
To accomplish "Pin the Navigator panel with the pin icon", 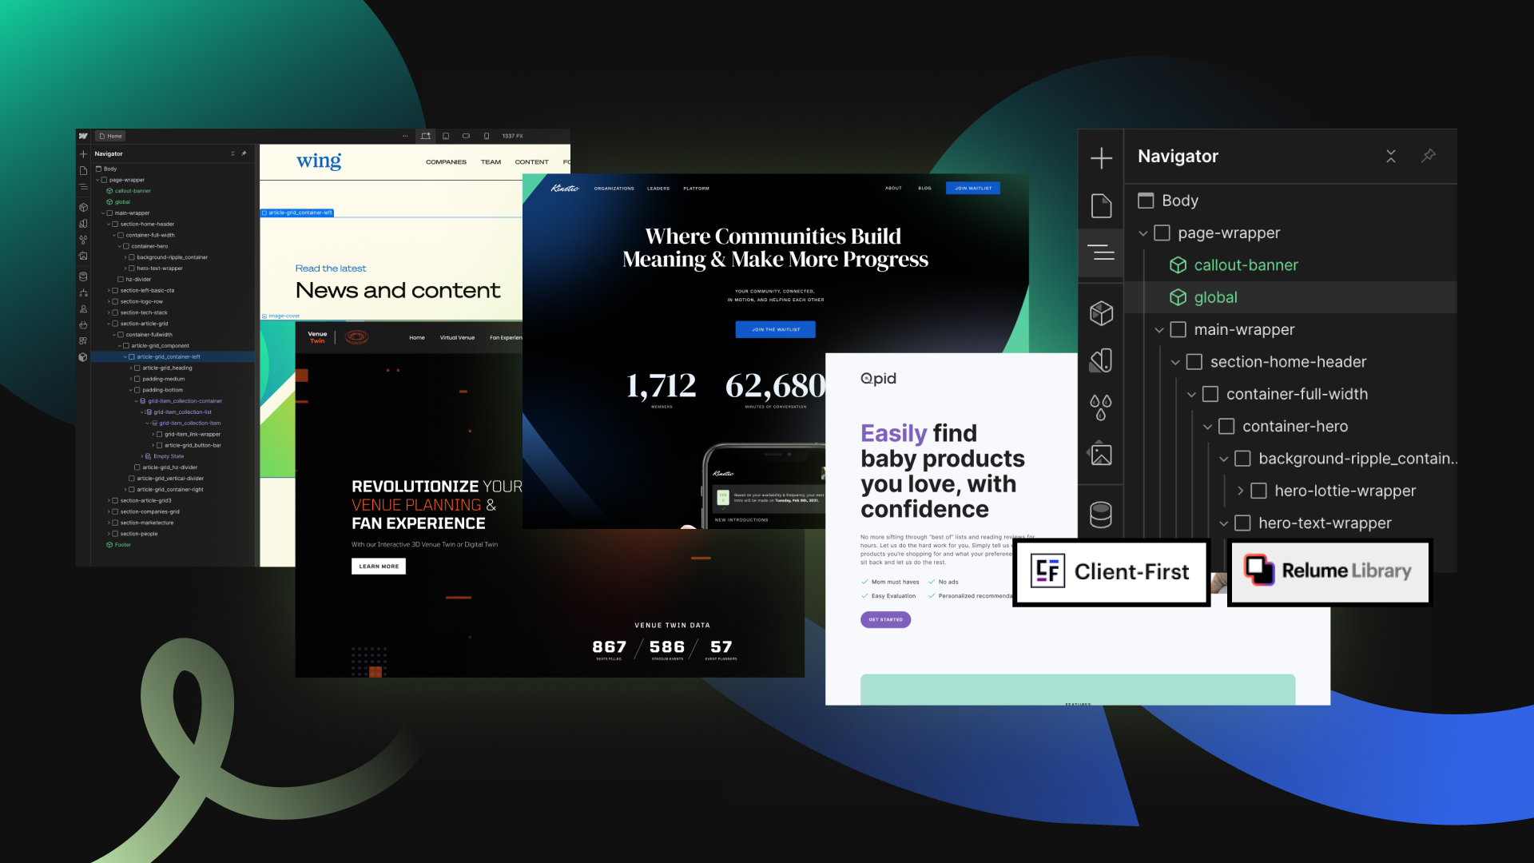I will 1429,157.
